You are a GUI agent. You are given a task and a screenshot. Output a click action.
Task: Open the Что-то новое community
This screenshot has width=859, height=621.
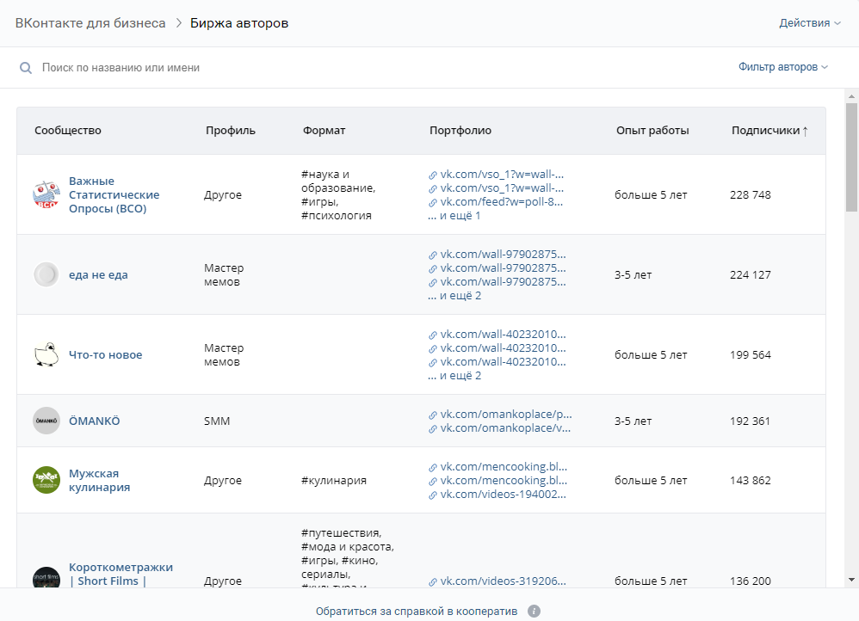(105, 355)
